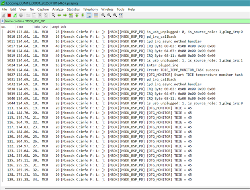Sort by the CPU column header

coord(46,27)
